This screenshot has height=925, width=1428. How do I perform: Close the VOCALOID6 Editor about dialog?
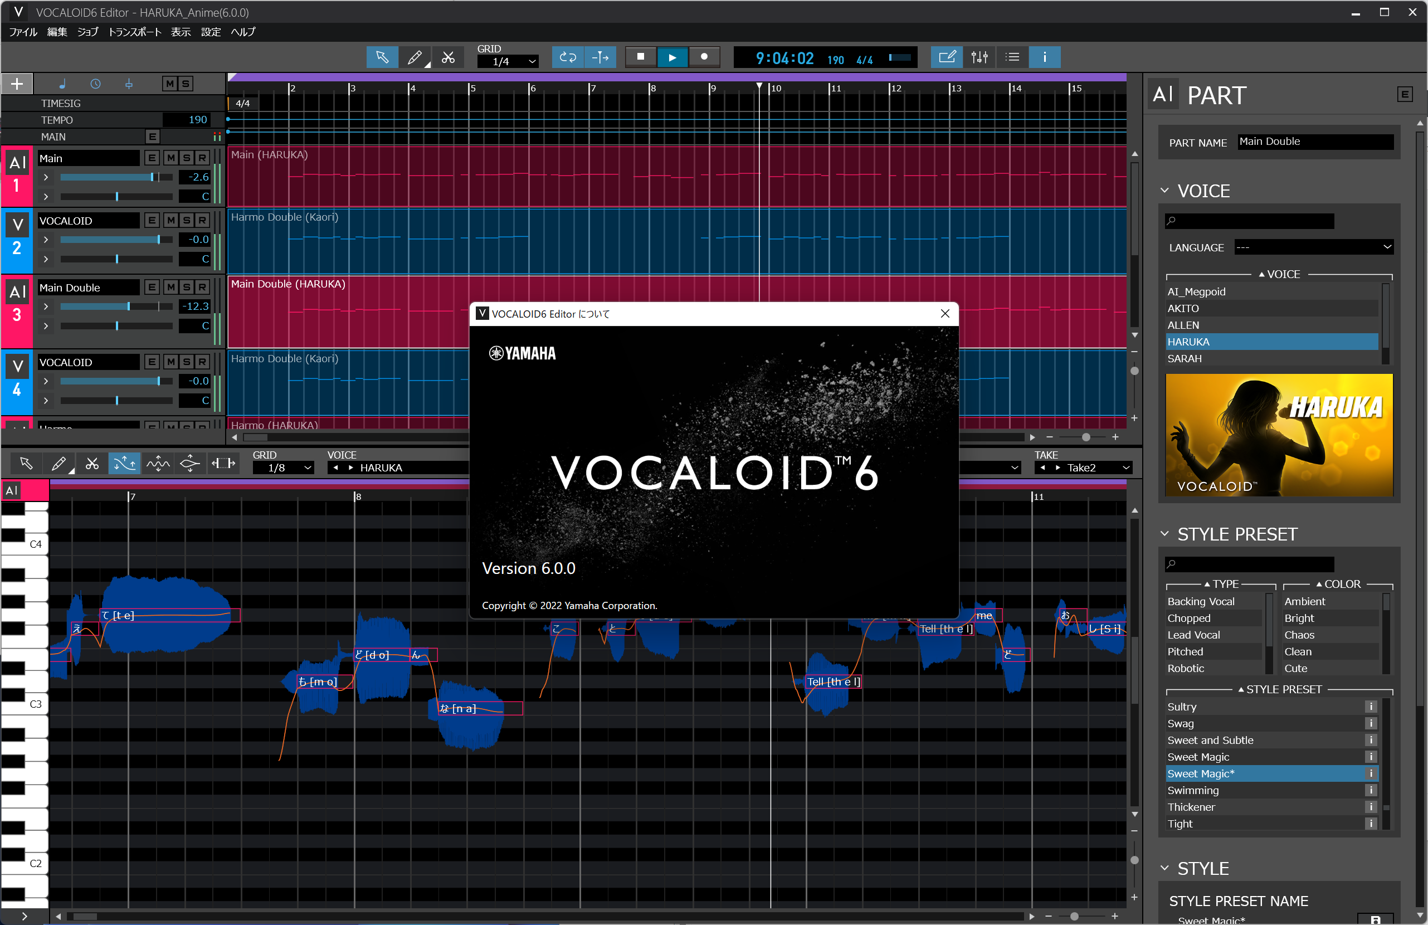click(x=945, y=313)
